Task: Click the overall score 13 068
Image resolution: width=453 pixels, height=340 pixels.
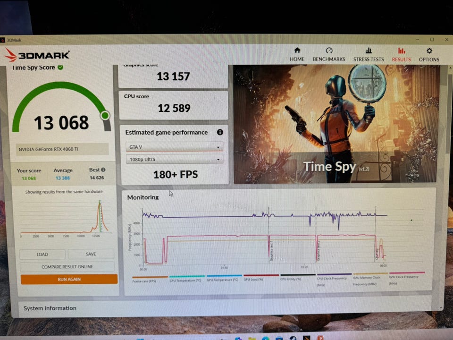Action: click(61, 123)
